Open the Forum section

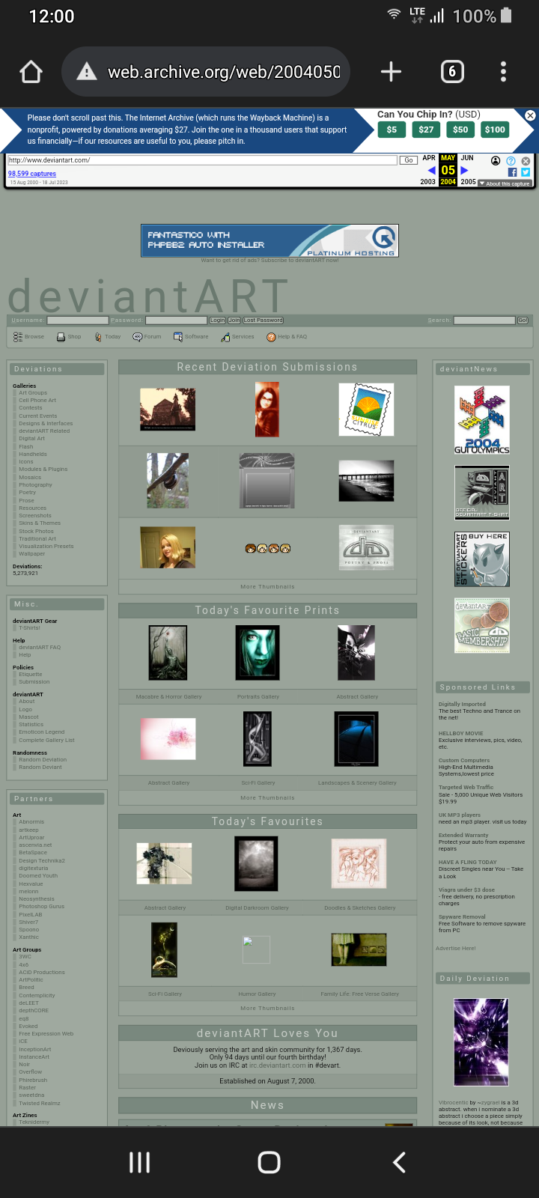pyautogui.click(x=147, y=337)
